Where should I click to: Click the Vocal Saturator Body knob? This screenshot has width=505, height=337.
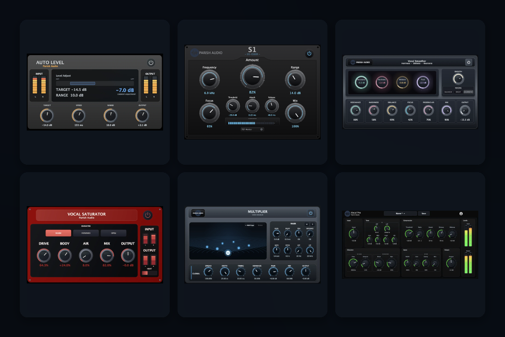click(x=65, y=256)
